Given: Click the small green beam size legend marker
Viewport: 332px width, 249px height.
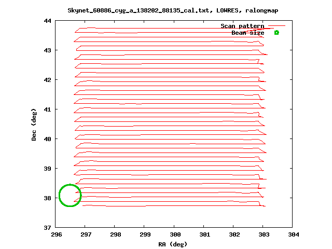Looking at the screenshot, I should [x=276, y=33].
